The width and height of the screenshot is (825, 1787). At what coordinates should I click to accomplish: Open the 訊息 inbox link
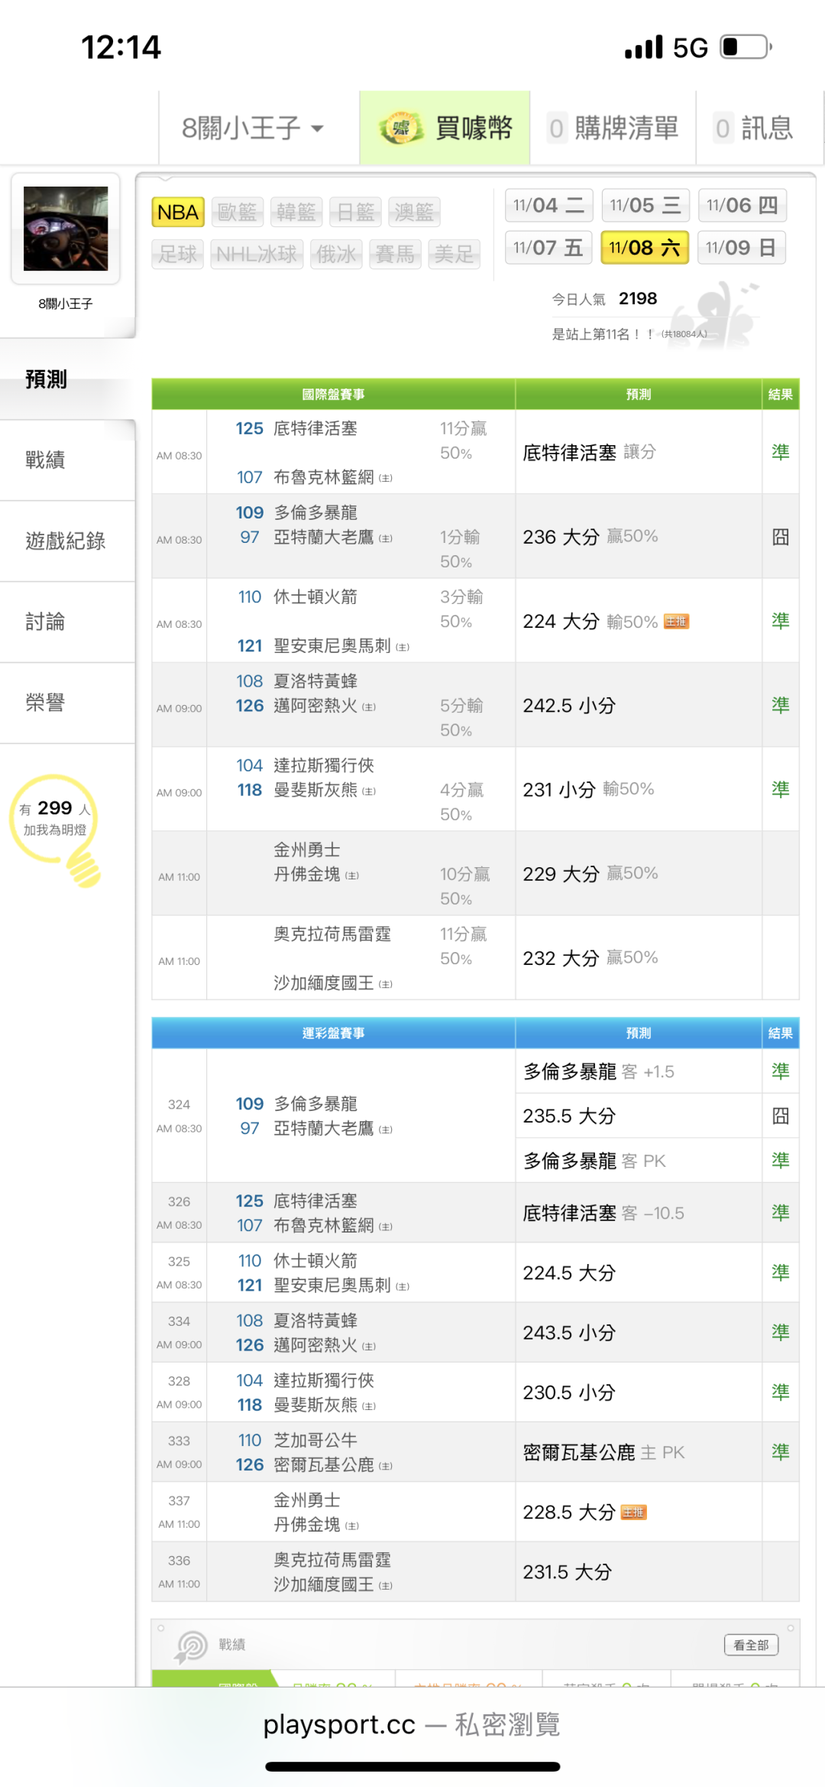(x=755, y=128)
